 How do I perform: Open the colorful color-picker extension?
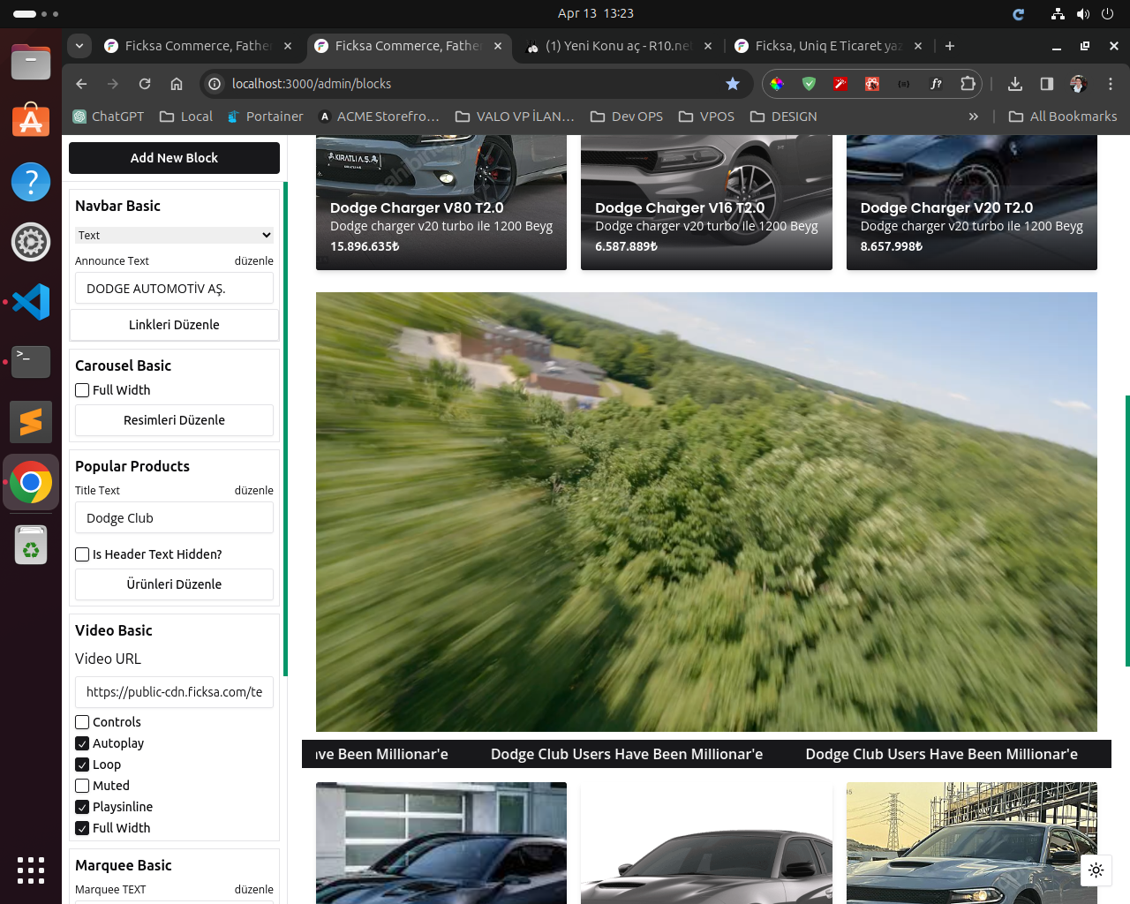[x=777, y=84]
